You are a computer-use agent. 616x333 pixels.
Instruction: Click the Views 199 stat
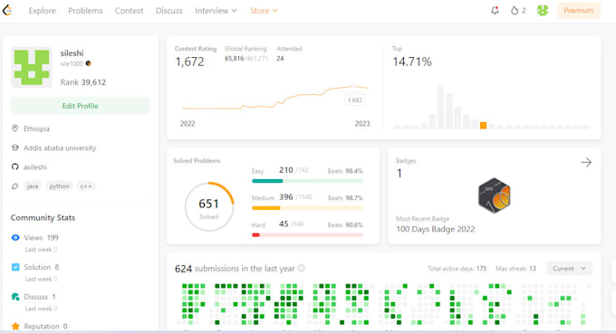pyautogui.click(x=42, y=238)
